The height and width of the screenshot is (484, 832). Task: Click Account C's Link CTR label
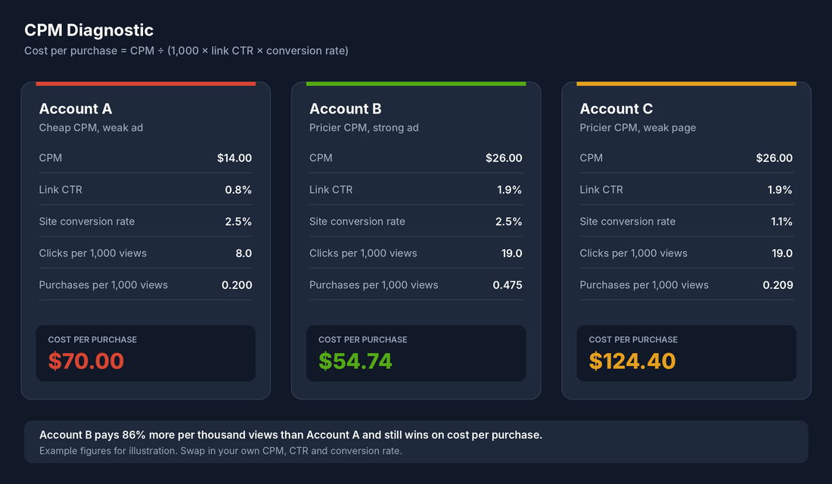(x=601, y=190)
